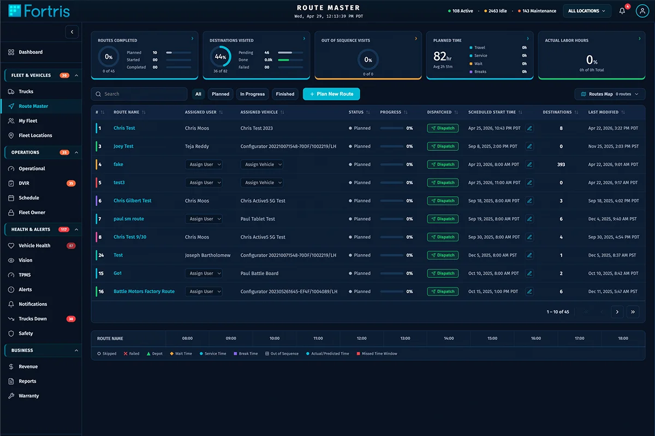Open the notifications bell icon

click(622, 11)
